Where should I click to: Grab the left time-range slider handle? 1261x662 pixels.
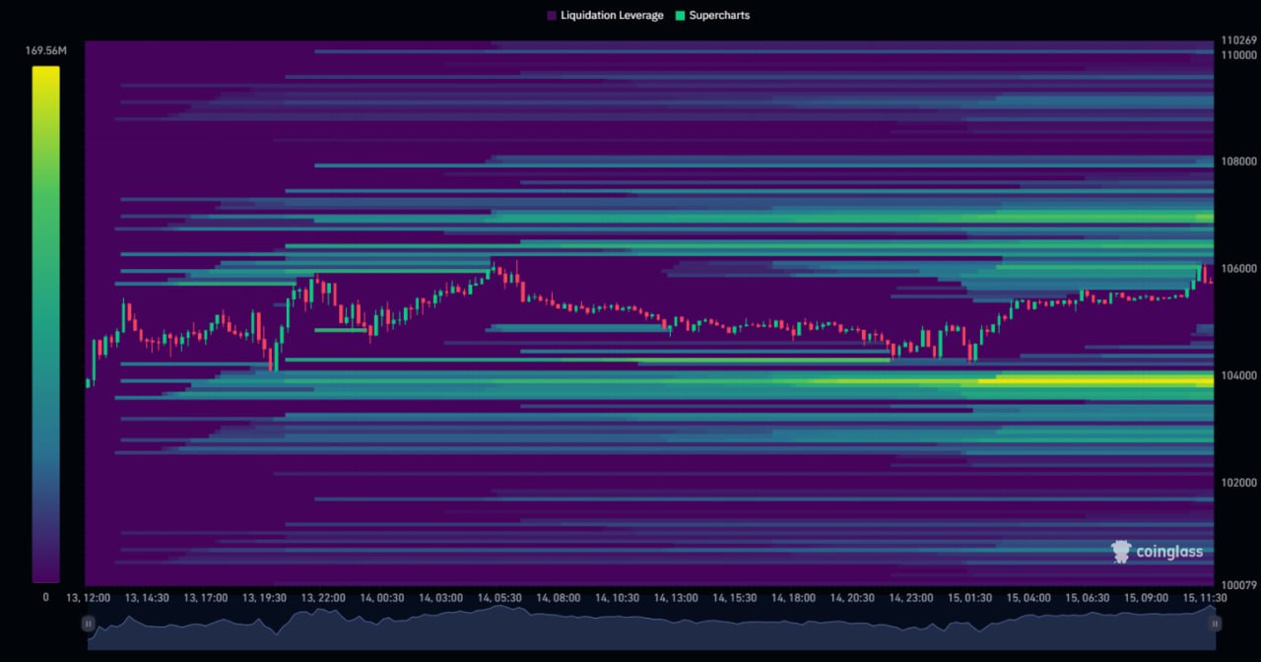pos(89,623)
